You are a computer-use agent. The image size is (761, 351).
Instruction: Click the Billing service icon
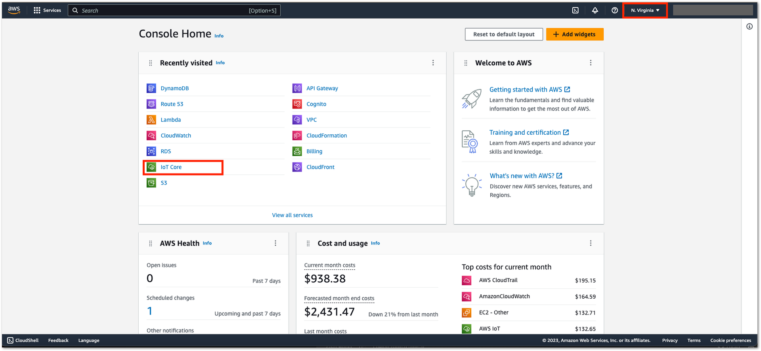pos(297,151)
